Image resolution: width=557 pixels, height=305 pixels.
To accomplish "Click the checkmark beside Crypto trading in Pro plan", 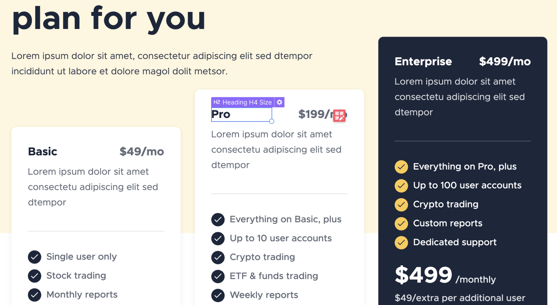I will click(x=218, y=257).
